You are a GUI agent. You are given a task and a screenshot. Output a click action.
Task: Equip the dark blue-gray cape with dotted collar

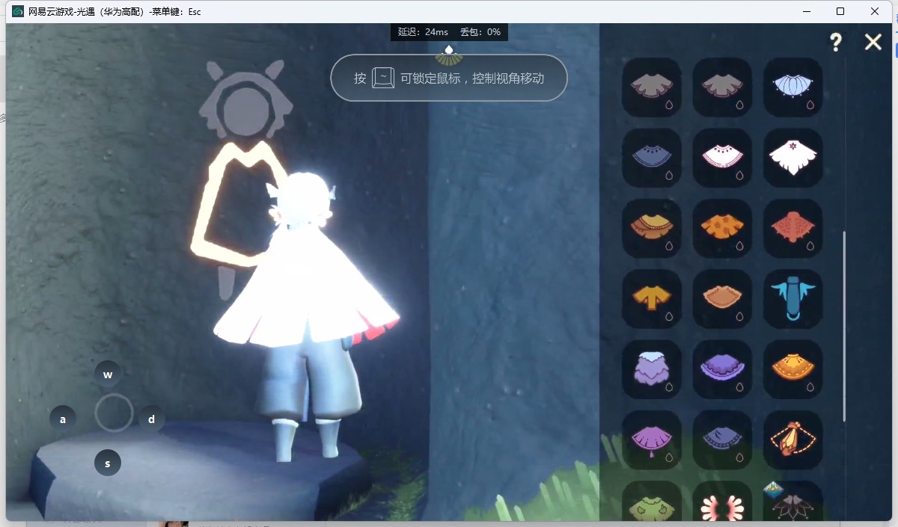point(652,157)
